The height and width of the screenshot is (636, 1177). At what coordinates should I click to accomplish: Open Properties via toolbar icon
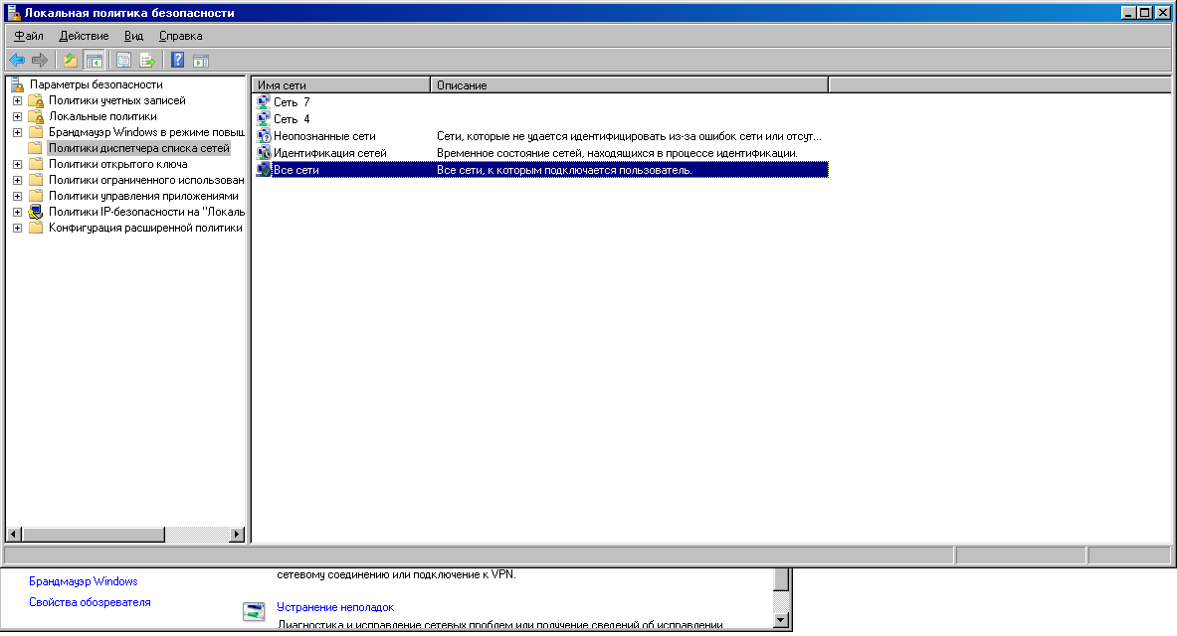(123, 60)
